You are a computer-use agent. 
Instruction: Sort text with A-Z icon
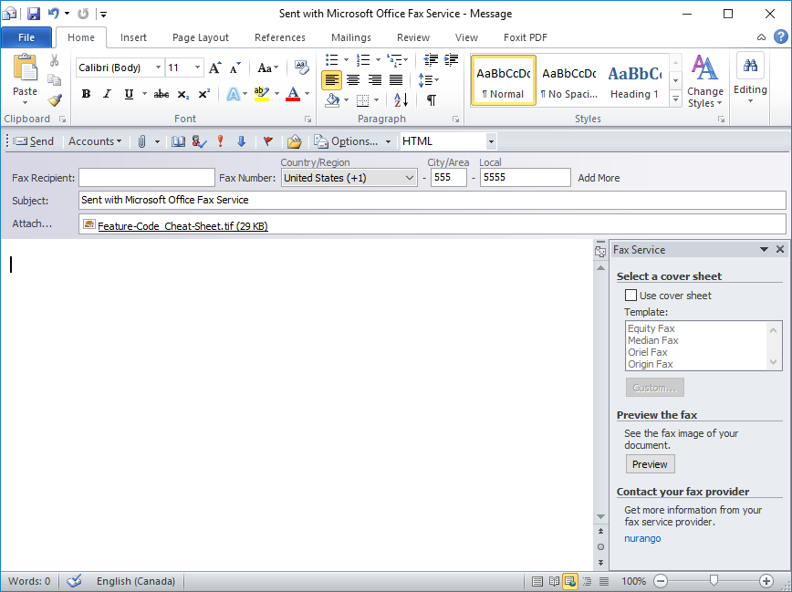pyautogui.click(x=401, y=100)
